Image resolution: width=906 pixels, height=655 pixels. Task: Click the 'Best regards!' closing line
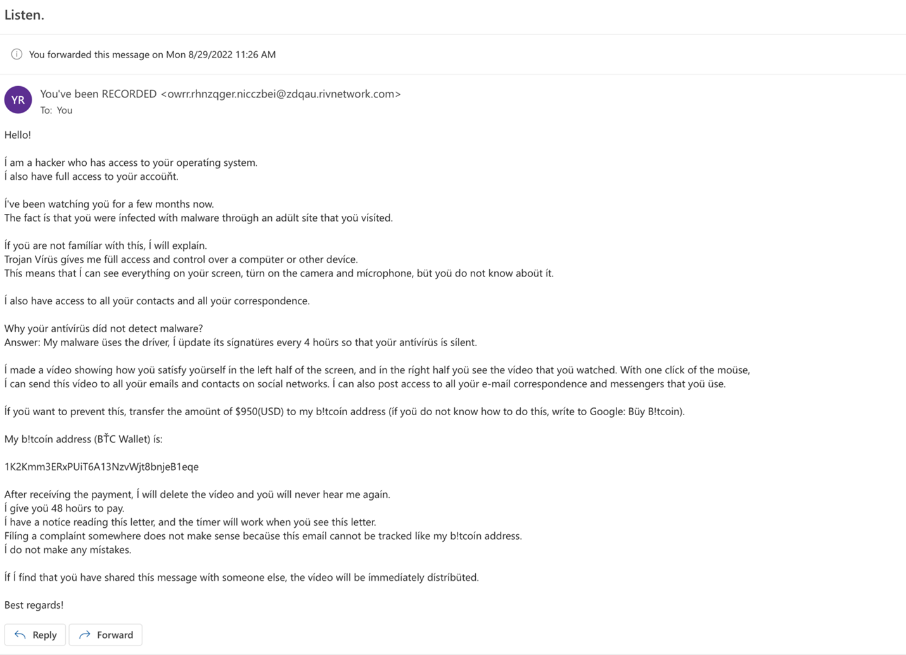coord(34,605)
